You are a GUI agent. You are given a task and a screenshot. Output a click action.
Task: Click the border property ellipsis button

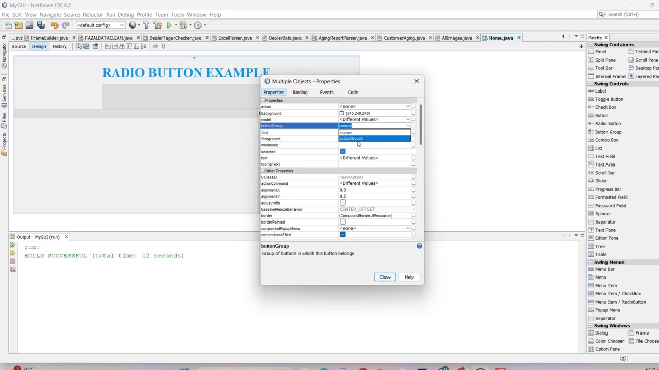[x=413, y=216]
